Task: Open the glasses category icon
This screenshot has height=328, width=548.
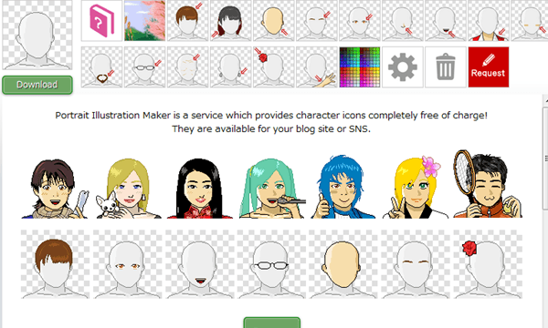Action: tap(144, 67)
